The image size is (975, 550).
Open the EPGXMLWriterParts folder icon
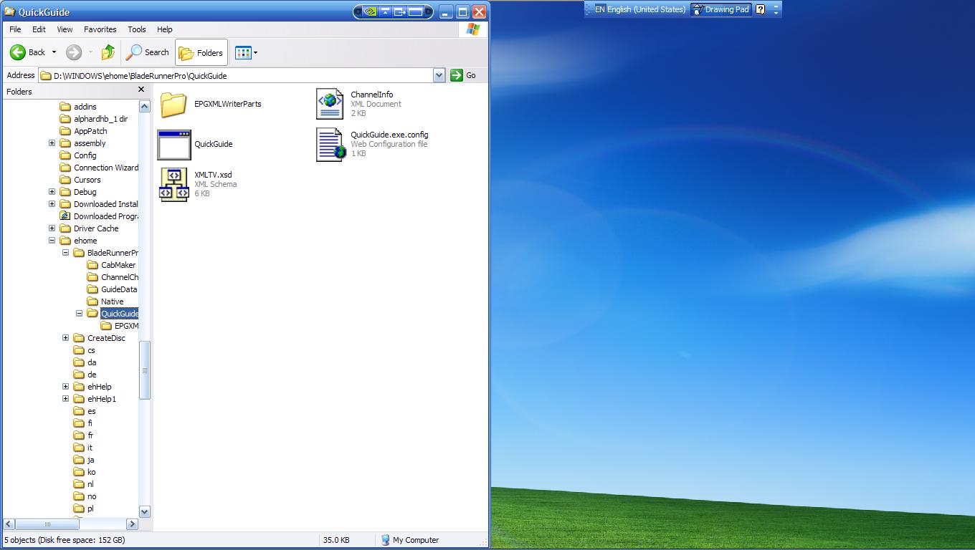point(173,104)
